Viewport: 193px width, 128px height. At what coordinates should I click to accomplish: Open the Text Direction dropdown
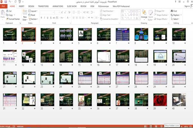[x=107, y=11]
